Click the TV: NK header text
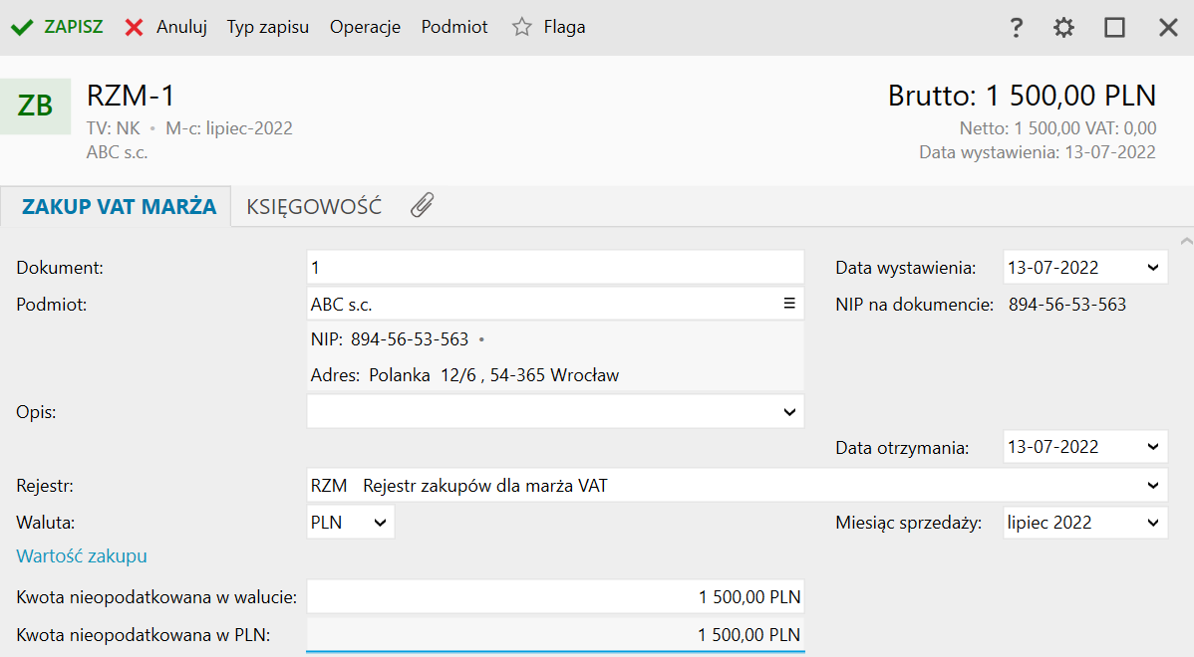Image resolution: width=1194 pixels, height=657 pixels. click(113, 127)
